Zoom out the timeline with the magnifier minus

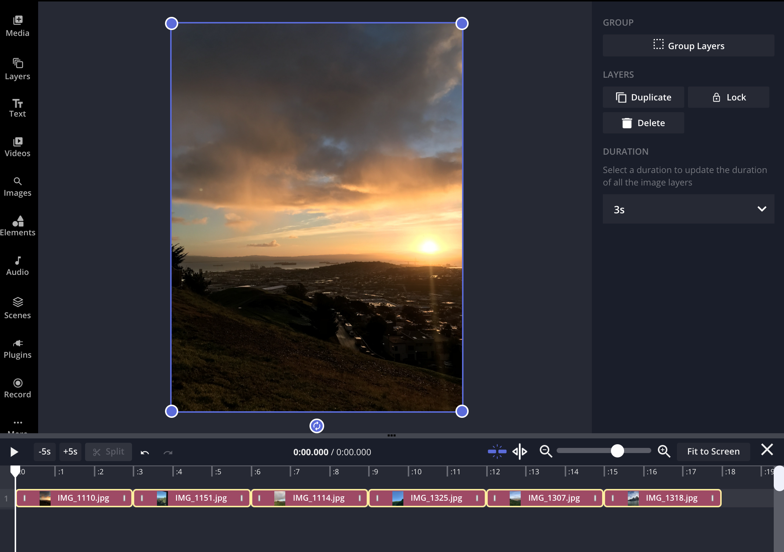pyautogui.click(x=546, y=451)
